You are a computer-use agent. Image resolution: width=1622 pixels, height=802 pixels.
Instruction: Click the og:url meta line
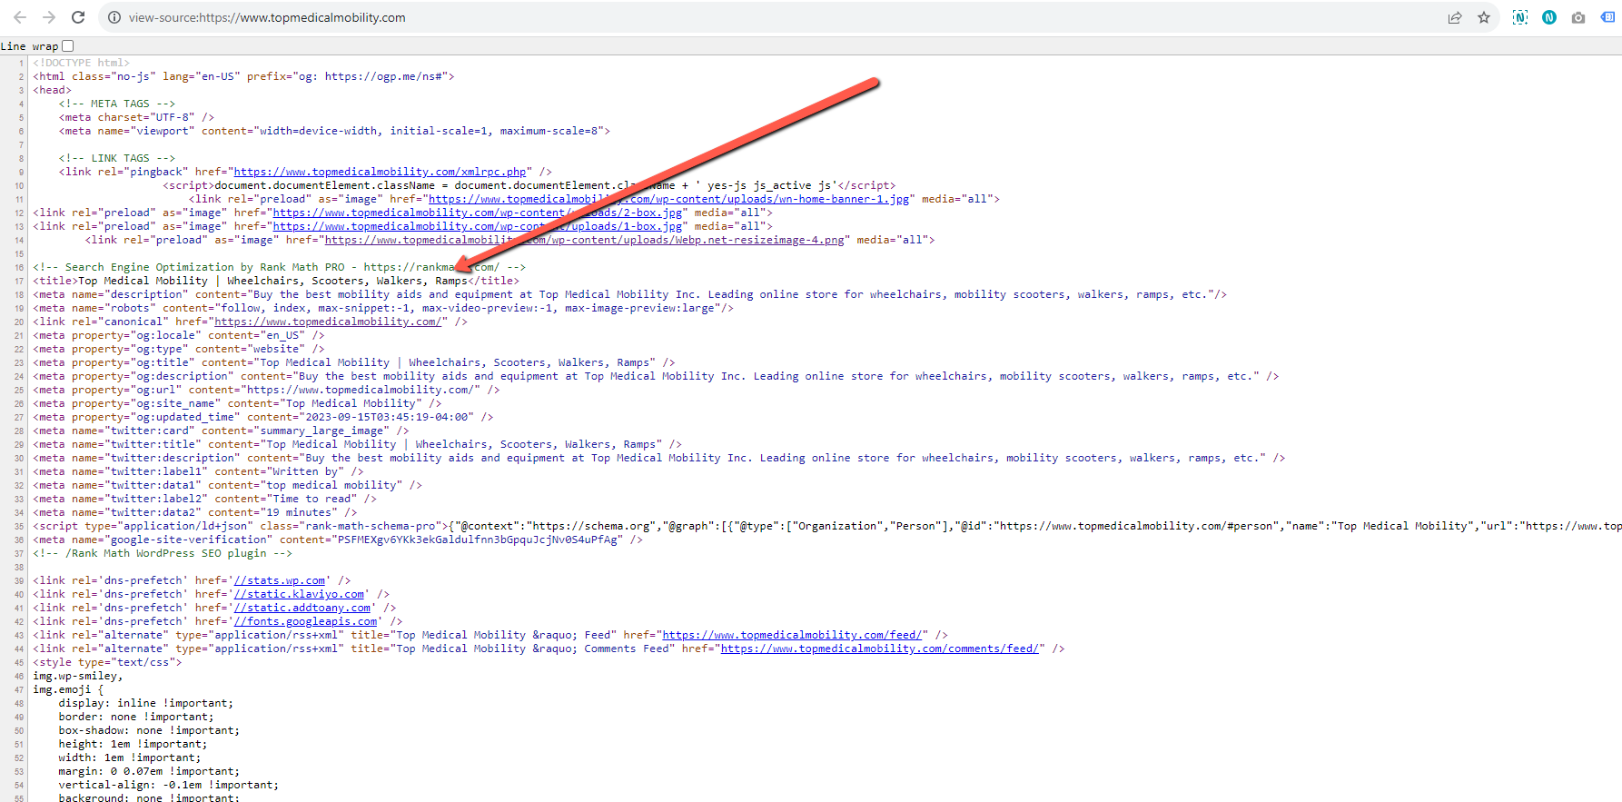pos(267,390)
